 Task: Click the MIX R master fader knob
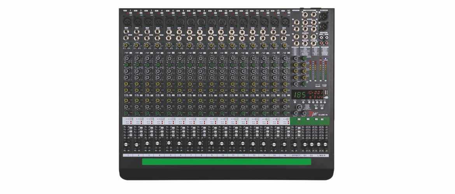[325, 144]
